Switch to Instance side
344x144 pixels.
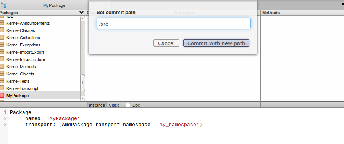pyautogui.click(x=97, y=105)
